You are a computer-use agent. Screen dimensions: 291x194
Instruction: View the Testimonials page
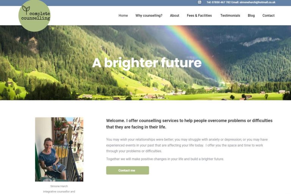tap(230, 16)
